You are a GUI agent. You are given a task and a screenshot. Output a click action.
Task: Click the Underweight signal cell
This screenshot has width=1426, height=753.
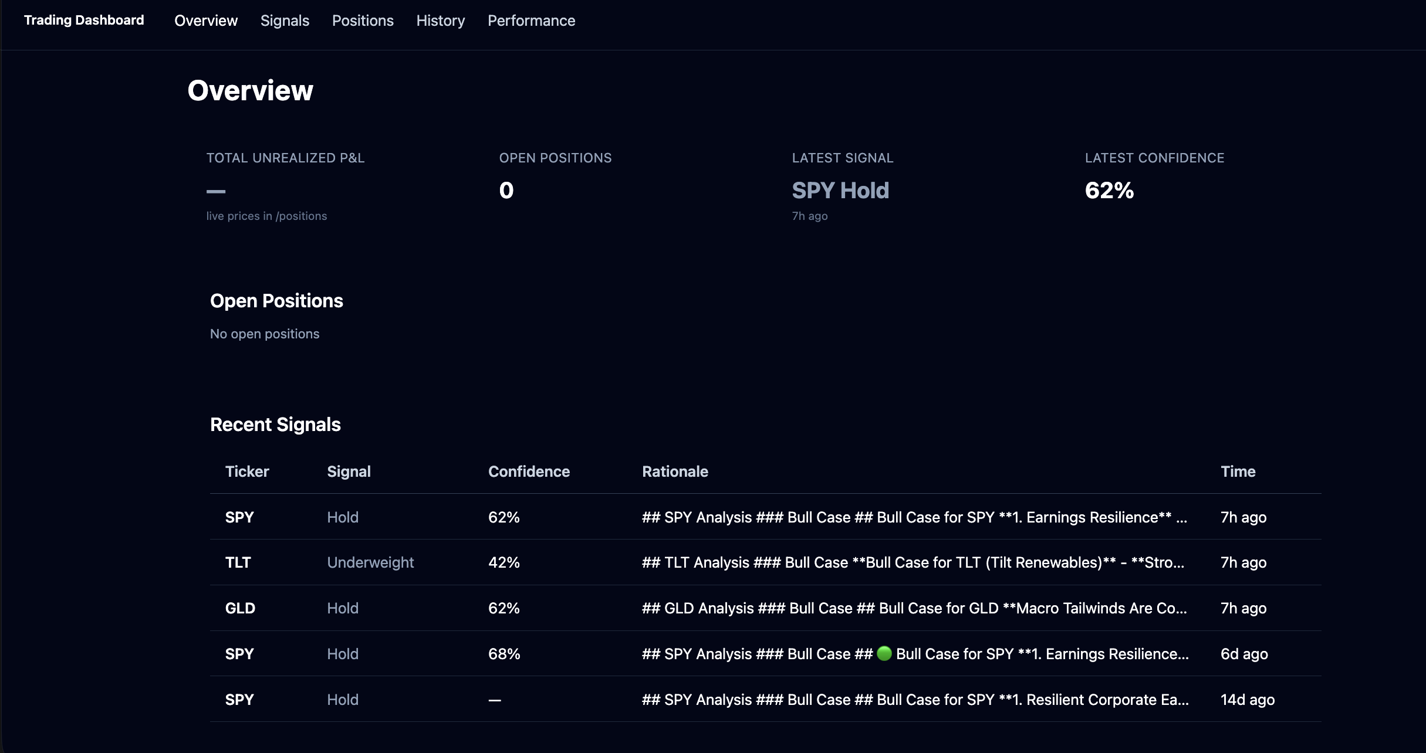click(370, 562)
